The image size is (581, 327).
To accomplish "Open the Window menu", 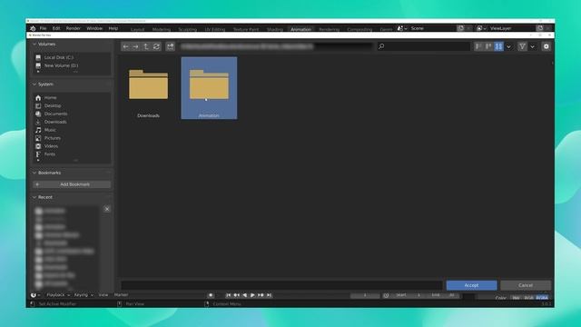I will pos(94,28).
